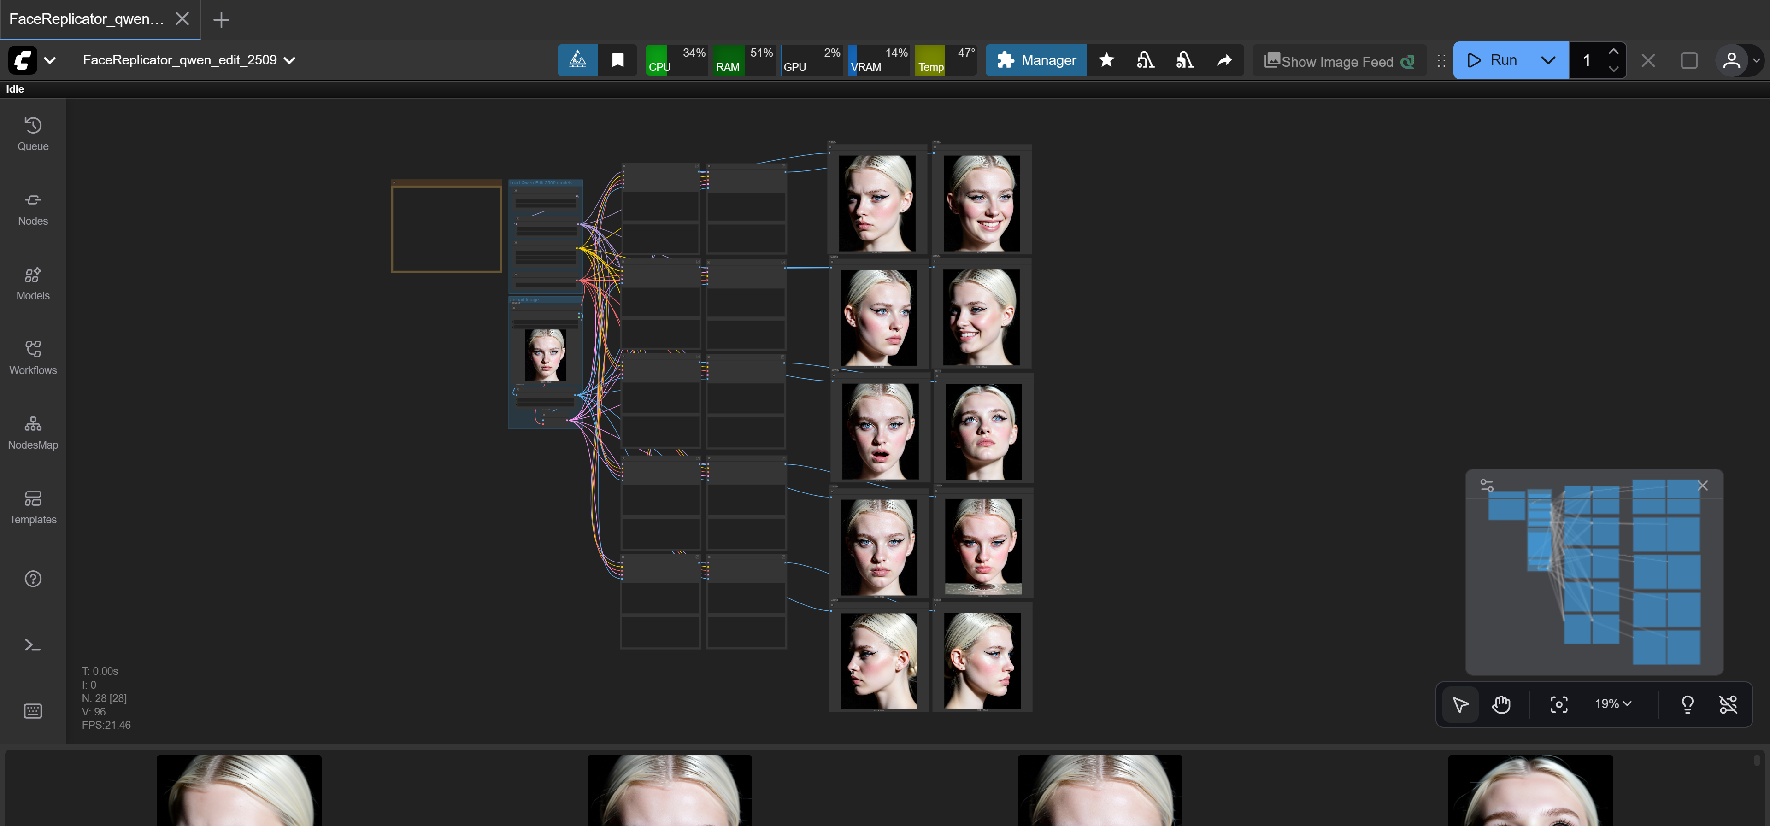Open the NodesMap panel
1770x826 pixels.
point(33,433)
